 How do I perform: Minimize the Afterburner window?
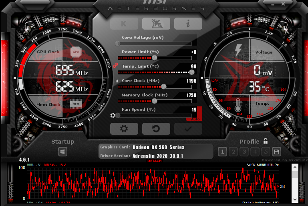point(273,4)
